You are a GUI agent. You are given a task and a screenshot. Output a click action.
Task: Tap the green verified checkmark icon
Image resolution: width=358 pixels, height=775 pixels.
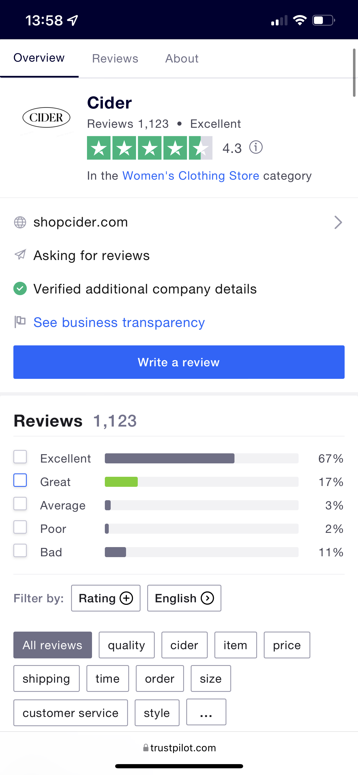pyautogui.click(x=20, y=288)
